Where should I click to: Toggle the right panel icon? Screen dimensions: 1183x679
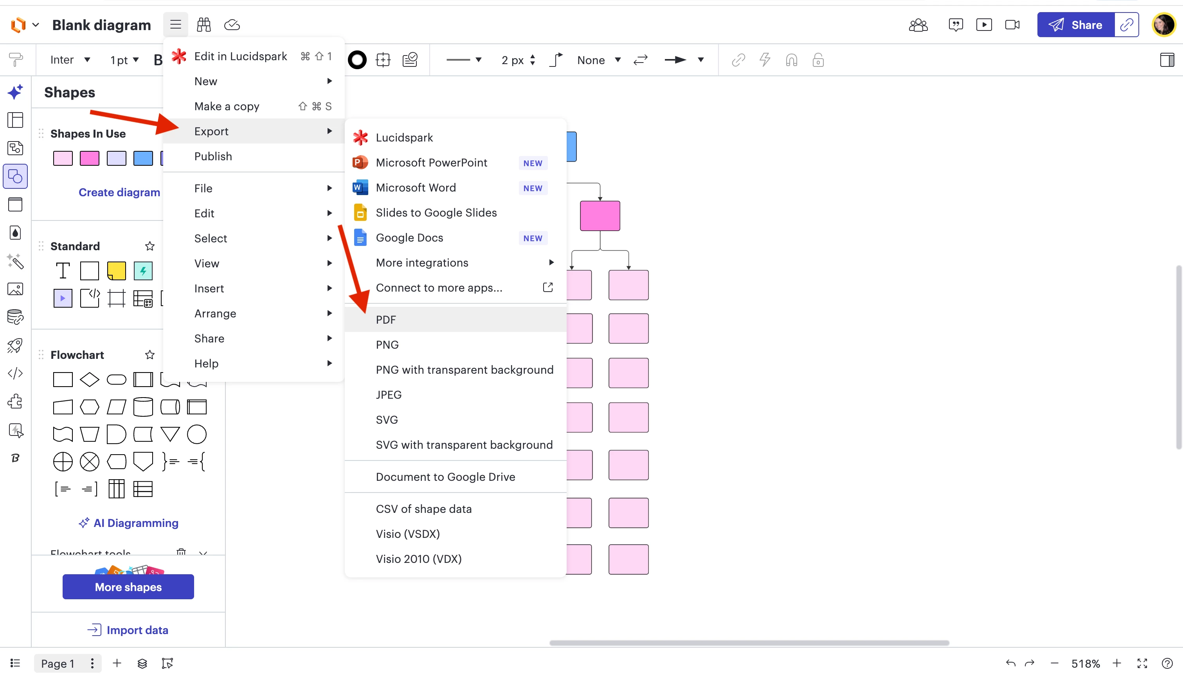(1167, 60)
